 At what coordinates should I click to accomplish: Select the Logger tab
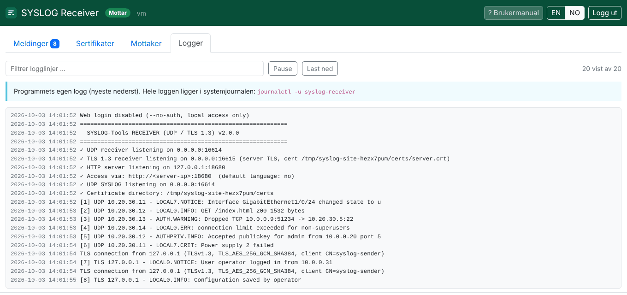pos(190,43)
